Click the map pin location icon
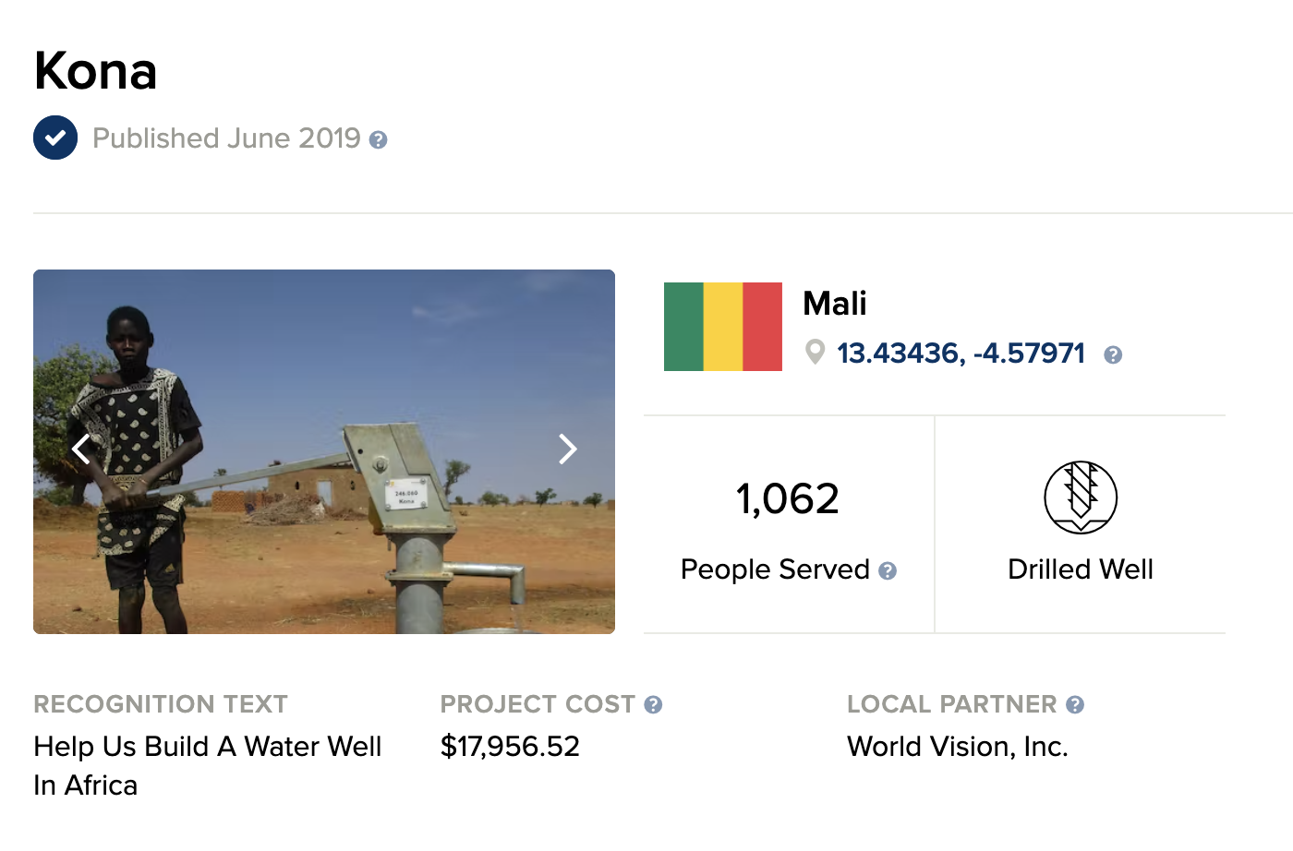 point(815,352)
